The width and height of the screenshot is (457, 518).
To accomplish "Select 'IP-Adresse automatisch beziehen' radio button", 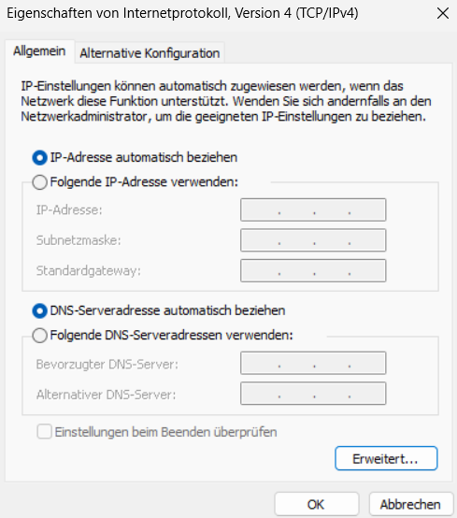I will pos(39,158).
